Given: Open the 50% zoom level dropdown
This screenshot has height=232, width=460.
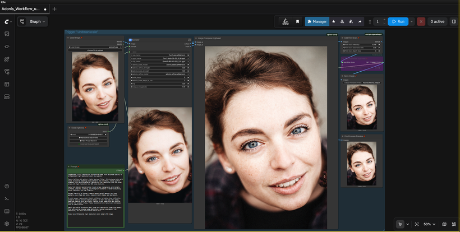Looking at the screenshot, I should click(430, 224).
